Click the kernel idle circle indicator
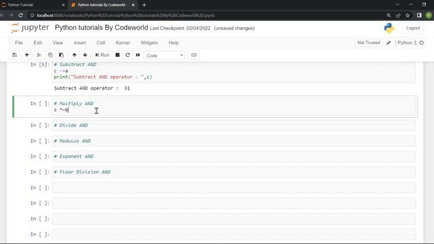This screenshot has height=244, width=434. [421, 43]
